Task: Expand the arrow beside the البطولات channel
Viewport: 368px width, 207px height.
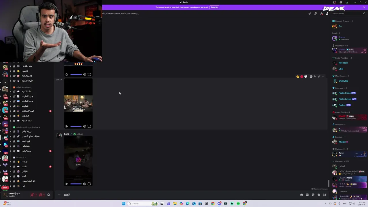Action: (x=11, y=116)
